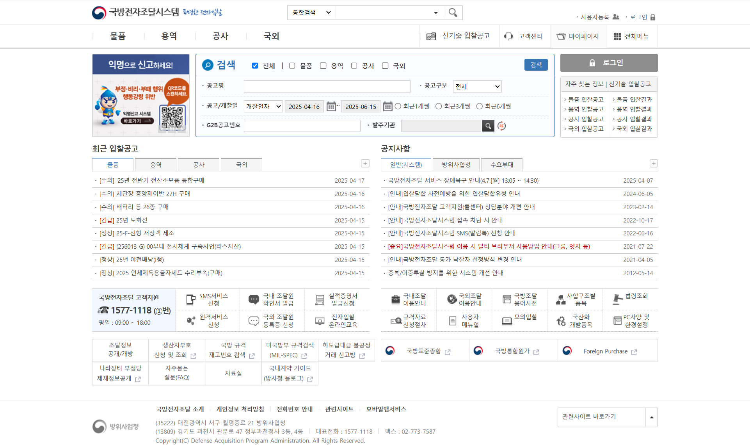Check the 물품 search filter checkbox
The image size is (750, 445).
point(292,66)
